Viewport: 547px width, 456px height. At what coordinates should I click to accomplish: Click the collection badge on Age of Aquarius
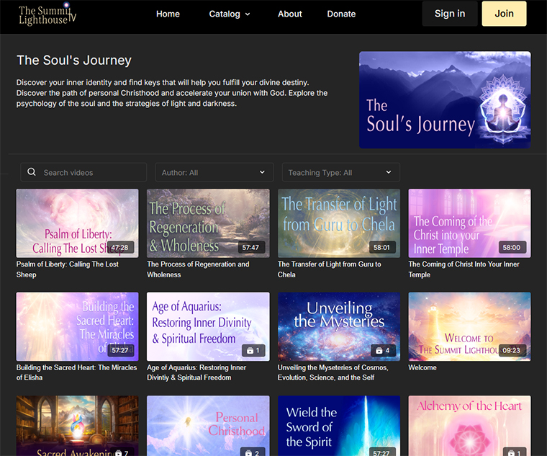click(253, 350)
